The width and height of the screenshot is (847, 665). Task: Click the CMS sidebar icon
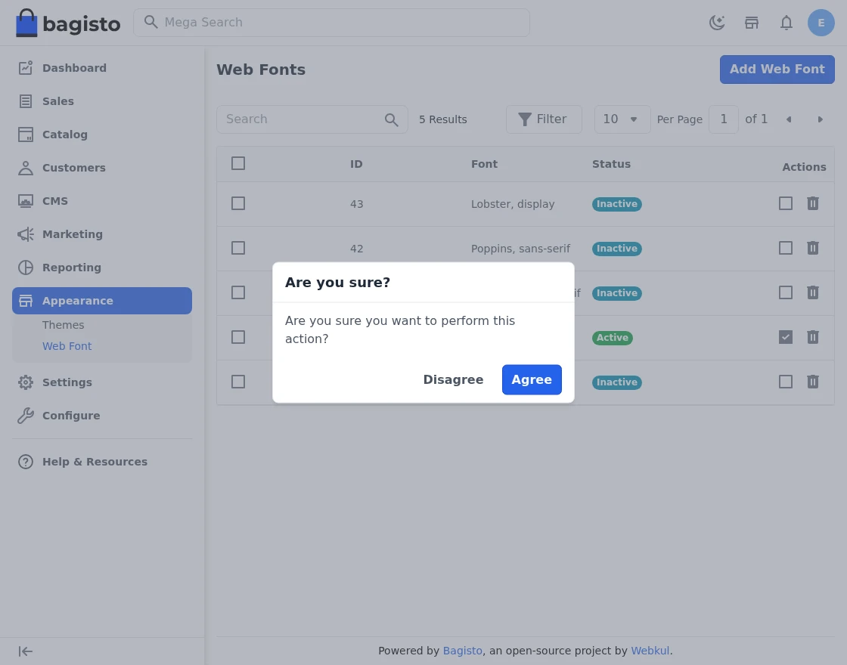[x=26, y=201]
